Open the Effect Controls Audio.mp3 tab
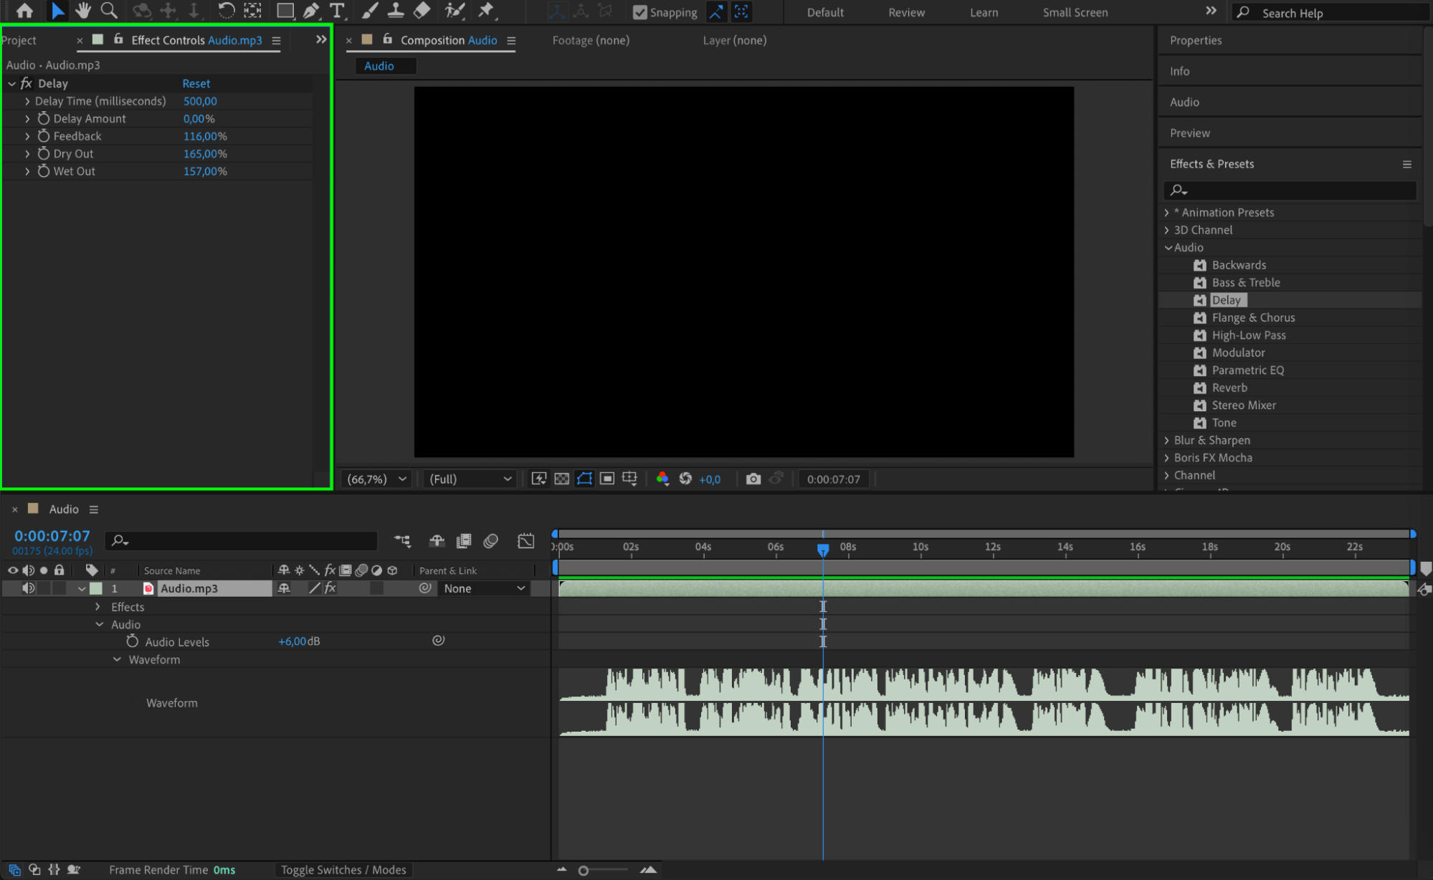The image size is (1433, 880). (x=196, y=40)
